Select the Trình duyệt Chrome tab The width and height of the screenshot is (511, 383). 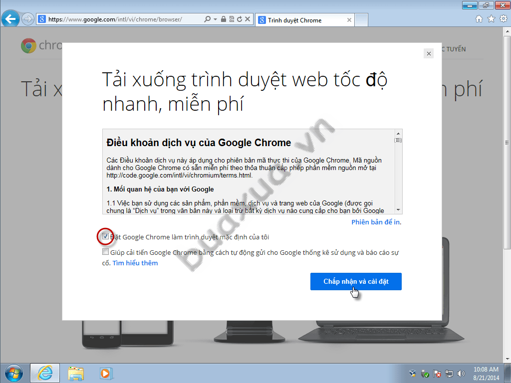304,20
